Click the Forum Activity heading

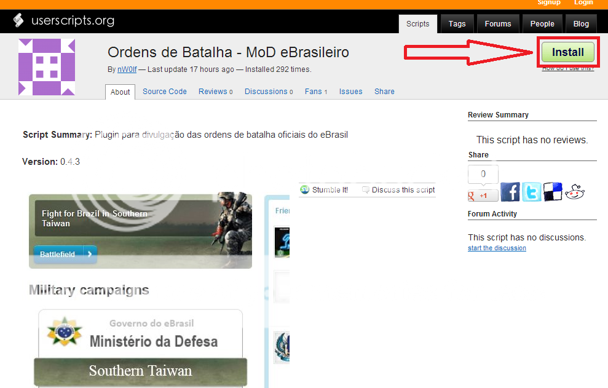click(492, 214)
